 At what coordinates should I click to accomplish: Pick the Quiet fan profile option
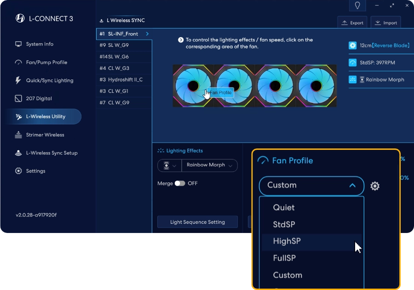pyautogui.click(x=284, y=208)
